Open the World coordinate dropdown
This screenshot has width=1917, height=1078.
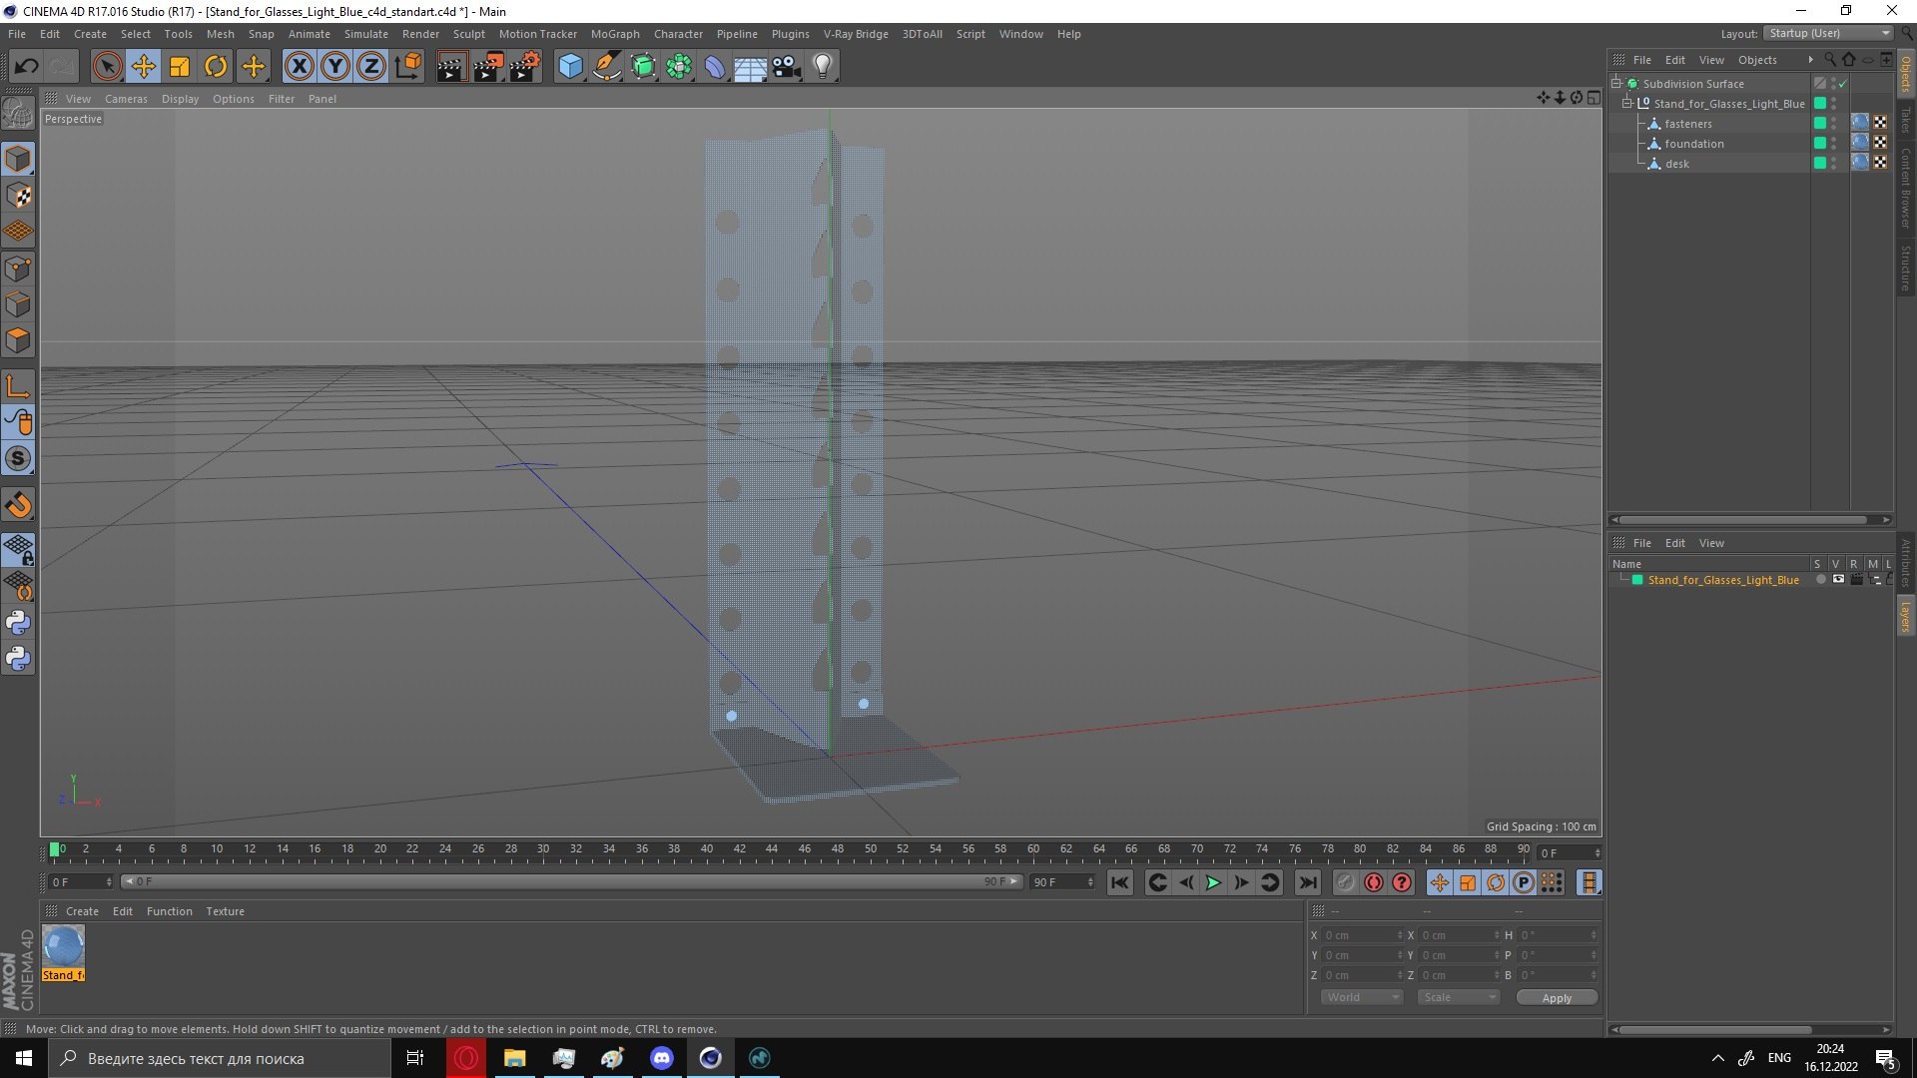tap(1361, 997)
